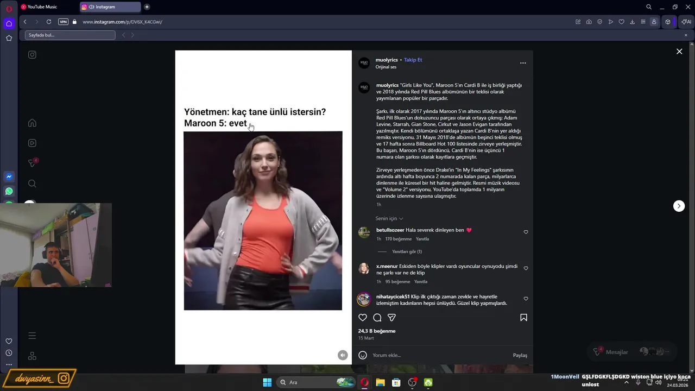The image size is (695, 391).
Task: Click Instagram logo icon
Action: tap(32, 54)
